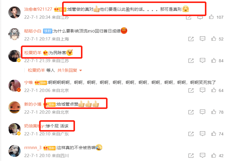Like 宁唯's comment with 64 likes
Screen dimensions: 230x161
point(214,90)
